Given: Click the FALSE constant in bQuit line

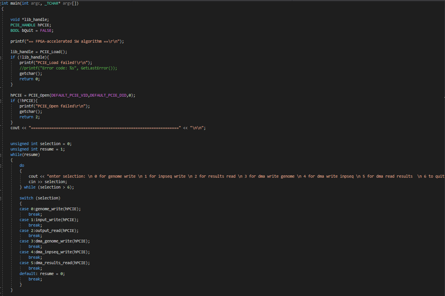Looking at the screenshot, I should [45, 30].
